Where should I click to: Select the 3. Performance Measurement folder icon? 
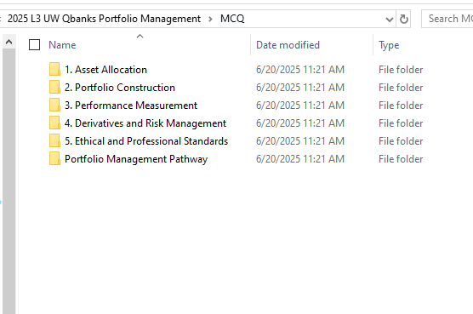(x=54, y=105)
